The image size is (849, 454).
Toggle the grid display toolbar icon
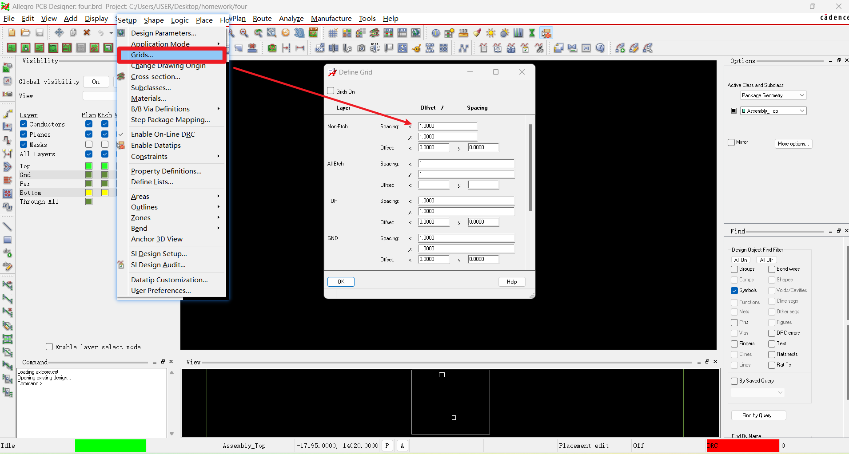(x=333, y=33)
